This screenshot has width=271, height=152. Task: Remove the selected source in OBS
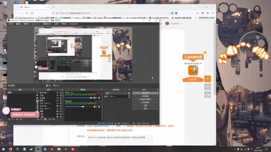tap(41, 119)
